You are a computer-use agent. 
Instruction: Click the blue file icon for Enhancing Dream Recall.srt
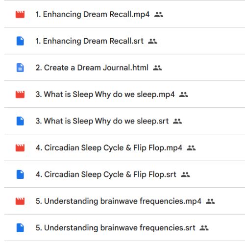20,41
